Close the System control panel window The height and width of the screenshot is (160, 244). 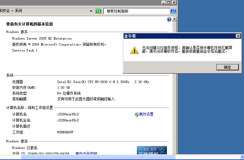[x=174, y=2]
